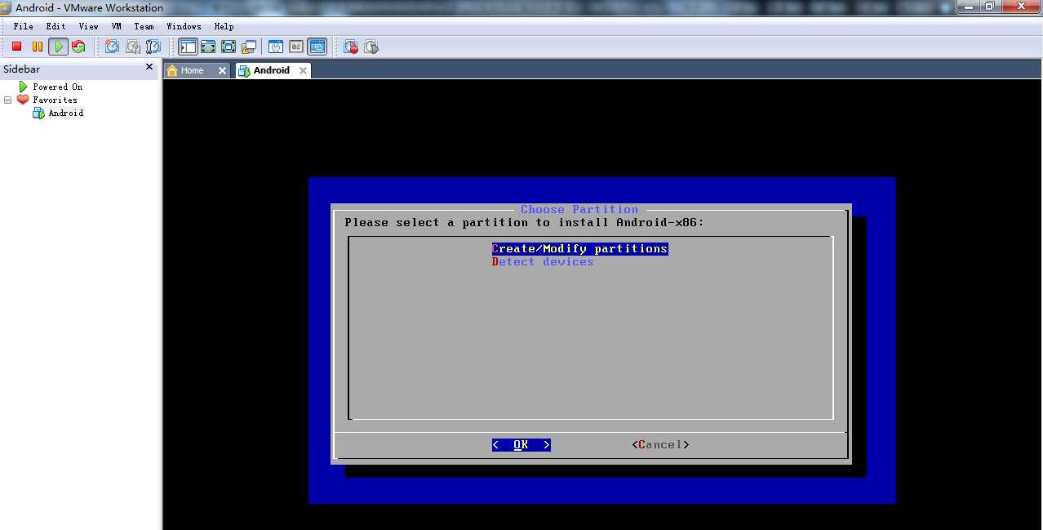Click the Home tab house icon
The height and width of the screenshot is (530, 1043).
point(172,70)
